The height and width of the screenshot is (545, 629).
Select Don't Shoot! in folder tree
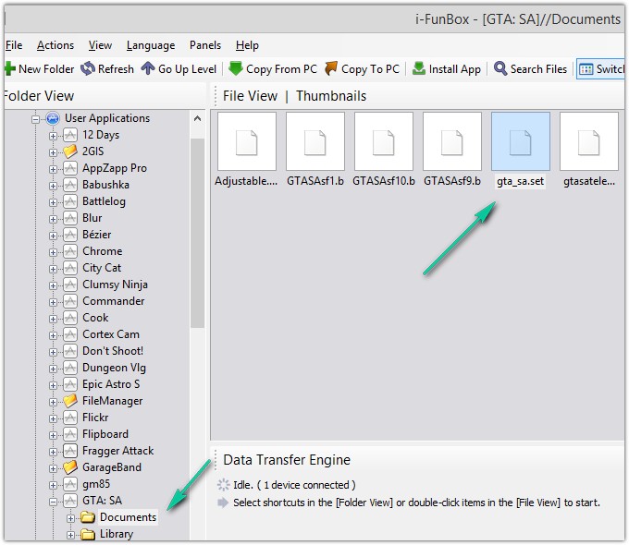pos(113,351)
